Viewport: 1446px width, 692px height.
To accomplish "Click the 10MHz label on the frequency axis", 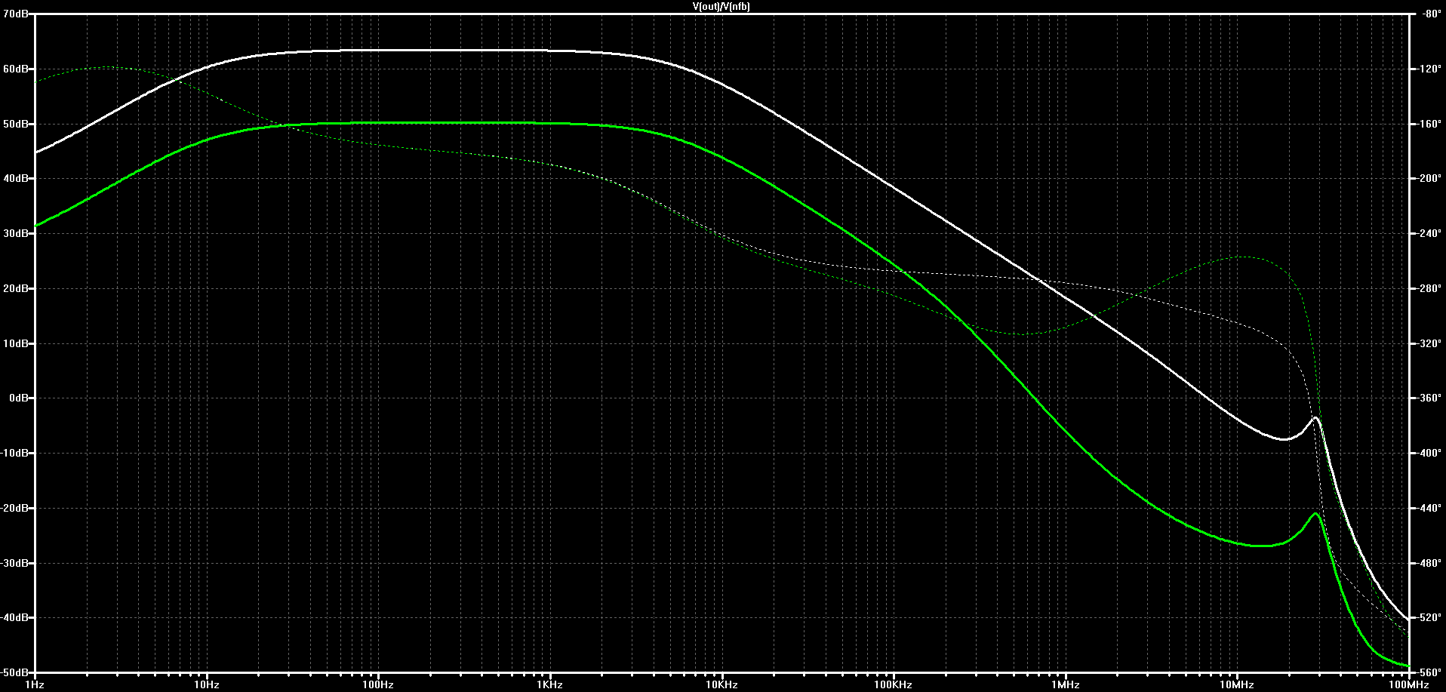I will [x=1238, y=685].
